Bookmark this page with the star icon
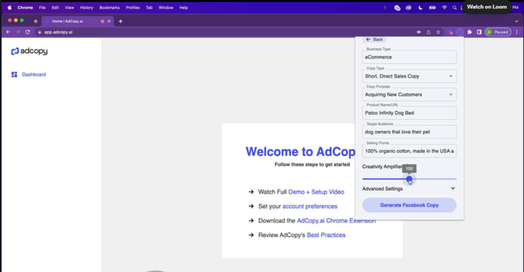 (x=438, y=32)
